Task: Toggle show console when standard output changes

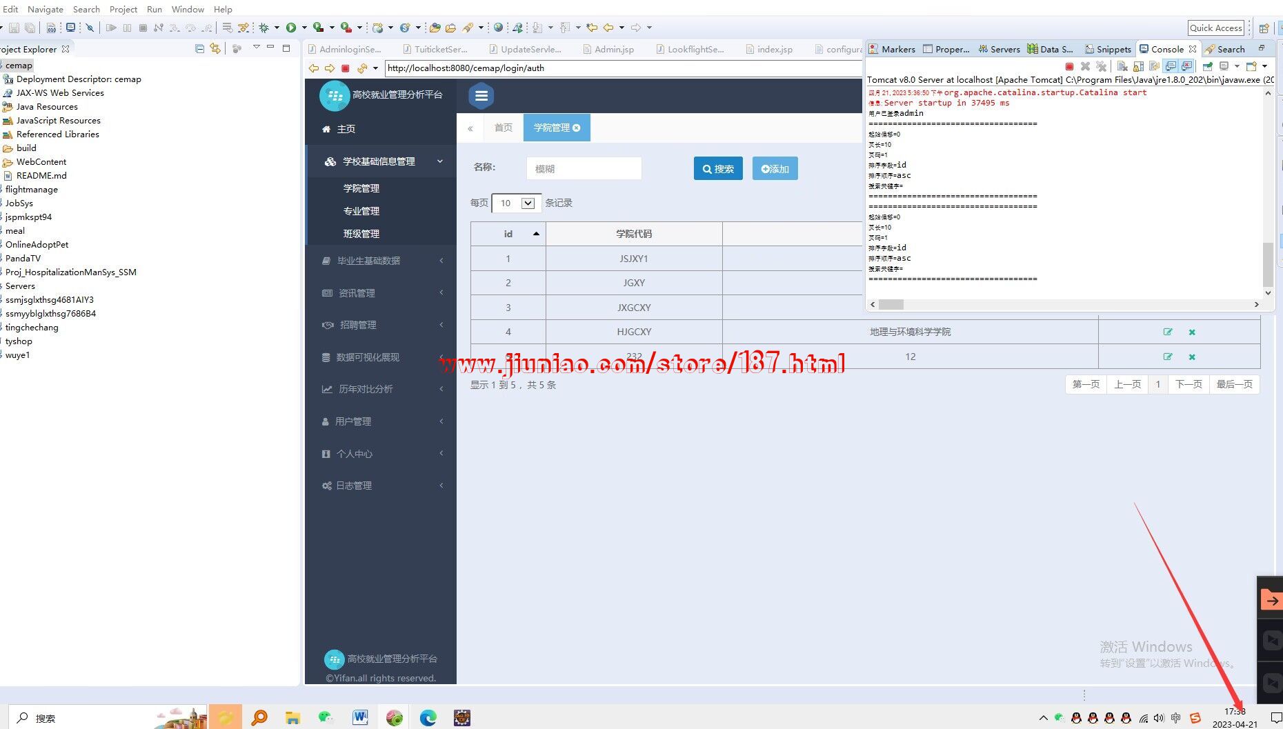Action: click(x=1171, y=66)
